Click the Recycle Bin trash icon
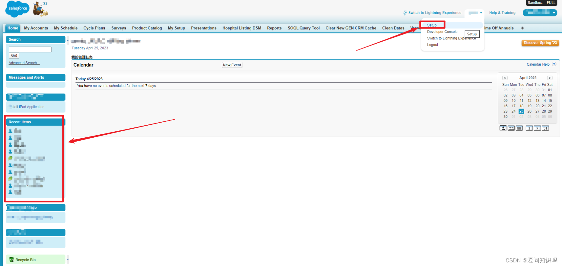 pyautogui.click(x=11, y=260)
